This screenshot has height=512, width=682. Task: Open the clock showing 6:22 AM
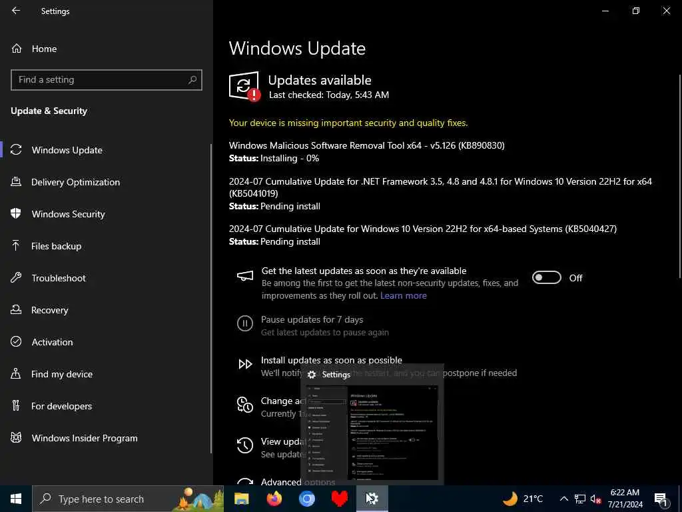pos(625,499)
